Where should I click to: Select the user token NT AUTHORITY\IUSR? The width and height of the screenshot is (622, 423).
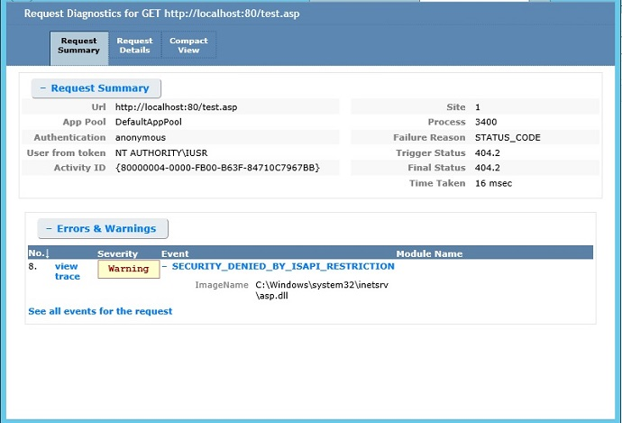pos(161,152)
